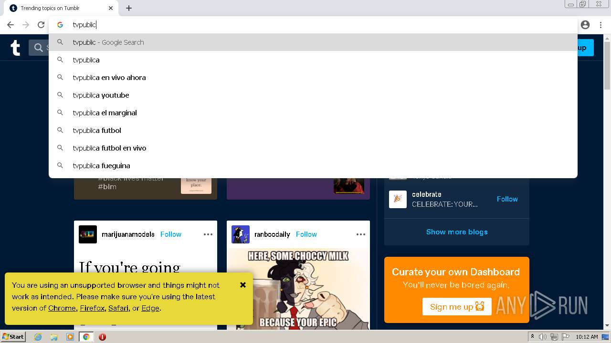Click the celebrate blog name

coord(426,194)
